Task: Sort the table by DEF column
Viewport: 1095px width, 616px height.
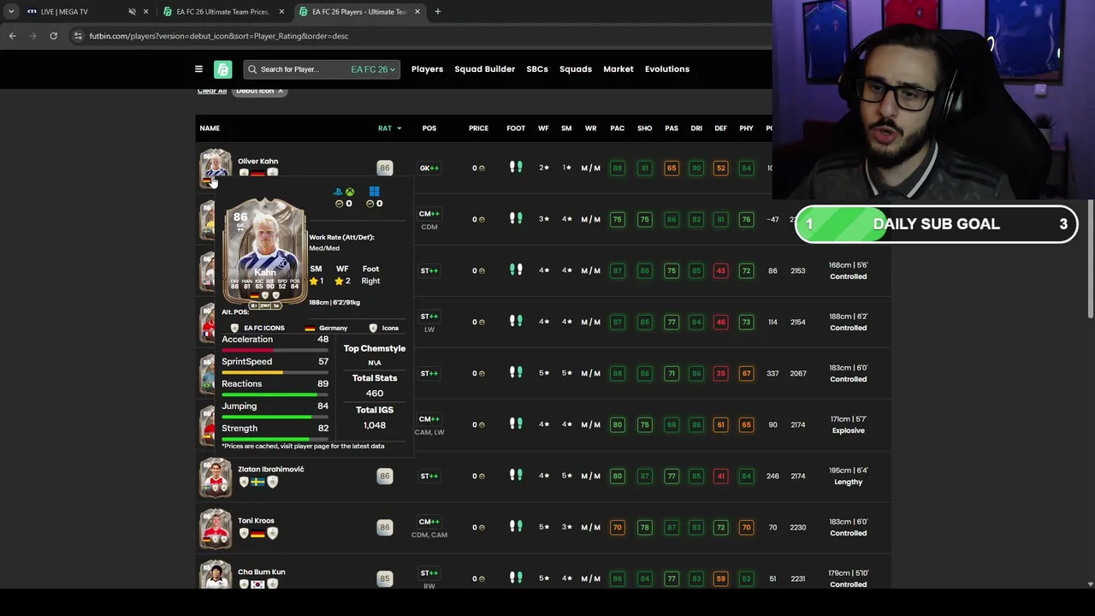Action: point(720,128)
